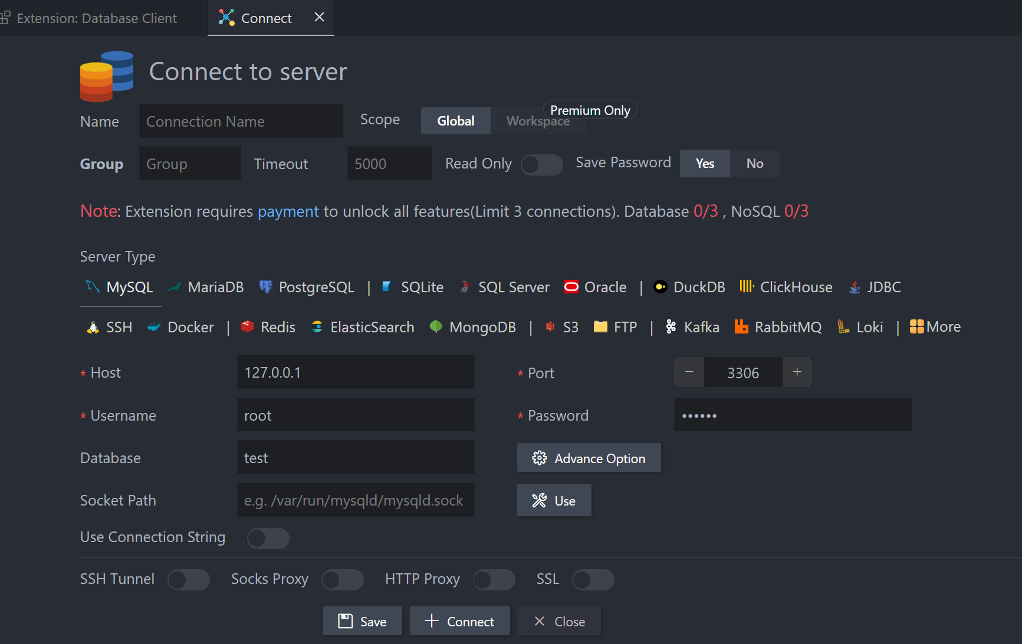Select the DuckDB icon
This screenshot has height=644, width=1022.
(x=660, y=287)
